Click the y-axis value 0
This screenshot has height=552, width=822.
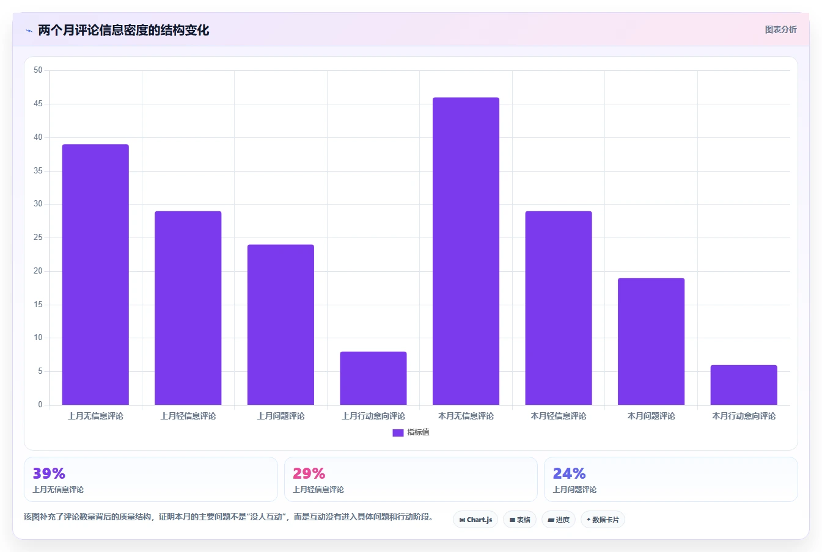click(x=40, y=404)
